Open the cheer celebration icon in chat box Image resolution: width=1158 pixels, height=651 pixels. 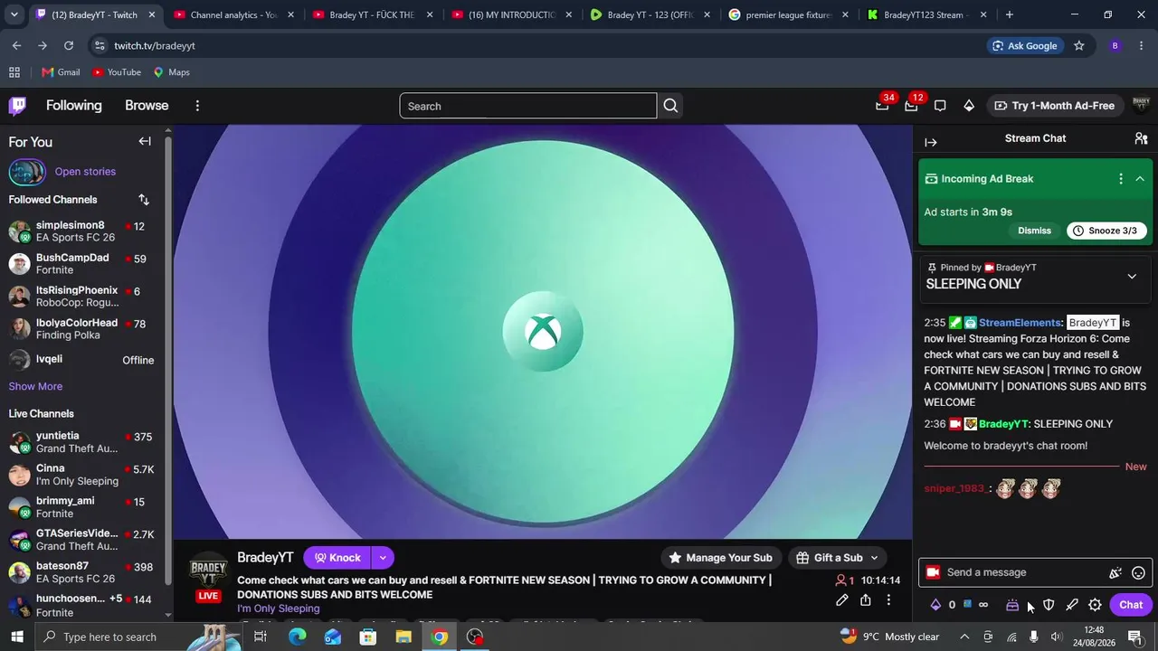pyautogui.click(x=1115, y=572)
